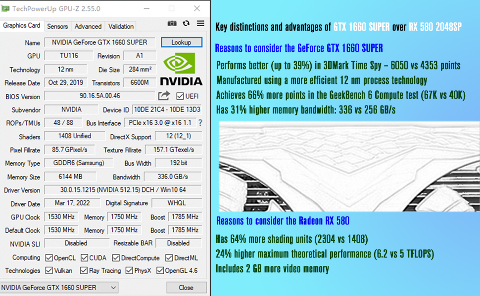Switch to the Advanced tab

coord(88,27)
